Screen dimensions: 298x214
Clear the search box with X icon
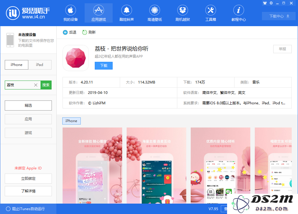[36, 85]
